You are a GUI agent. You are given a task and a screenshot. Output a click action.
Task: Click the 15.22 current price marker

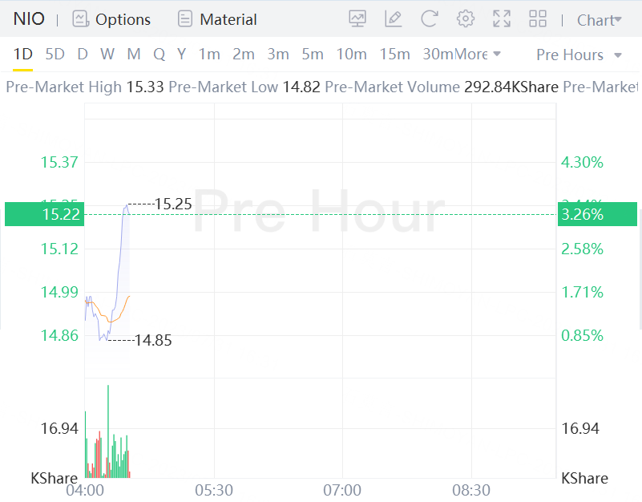tap(45, 214)
